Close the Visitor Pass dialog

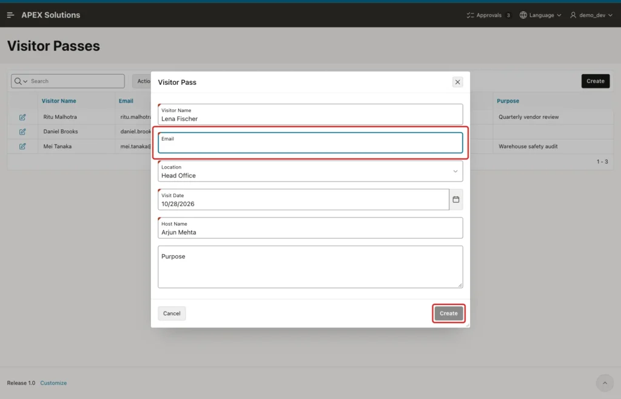(x=457, y=82)
